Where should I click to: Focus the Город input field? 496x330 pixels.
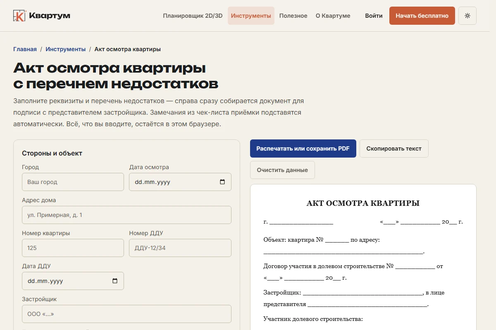[73, 182]
